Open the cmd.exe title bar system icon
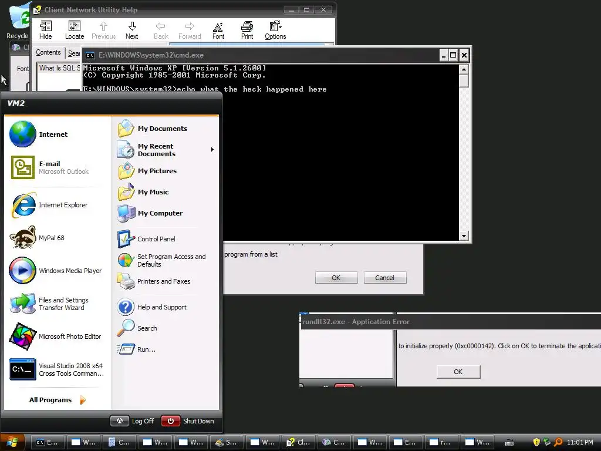This screenshot has height=451, width=601. click(90, 55)
